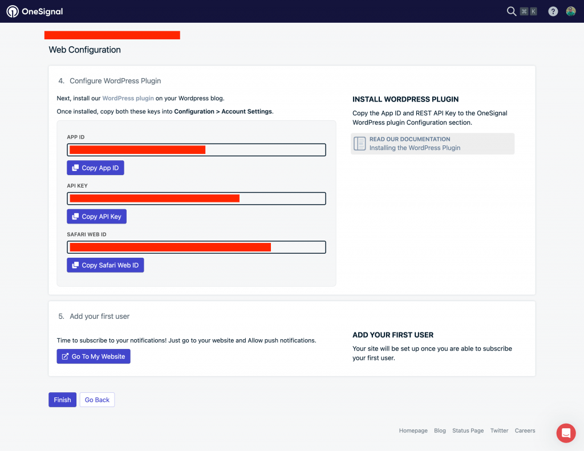Image resolution: width=584 pixels, height=451 pixels.
Task: Open the Blog footer link
Action: 440,430
